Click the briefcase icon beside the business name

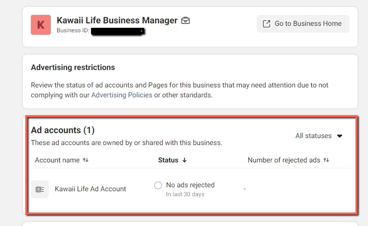click(185, 21)
